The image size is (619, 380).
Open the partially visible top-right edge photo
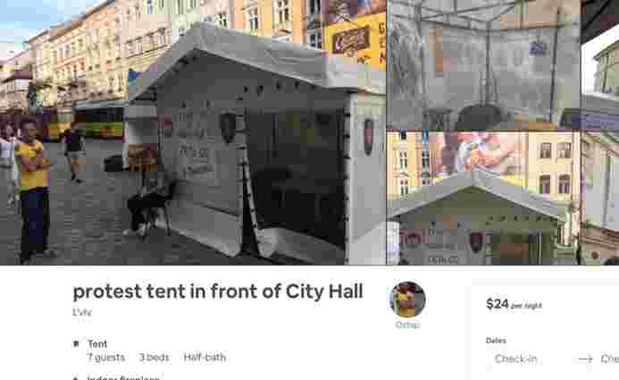tap(600, 64)
